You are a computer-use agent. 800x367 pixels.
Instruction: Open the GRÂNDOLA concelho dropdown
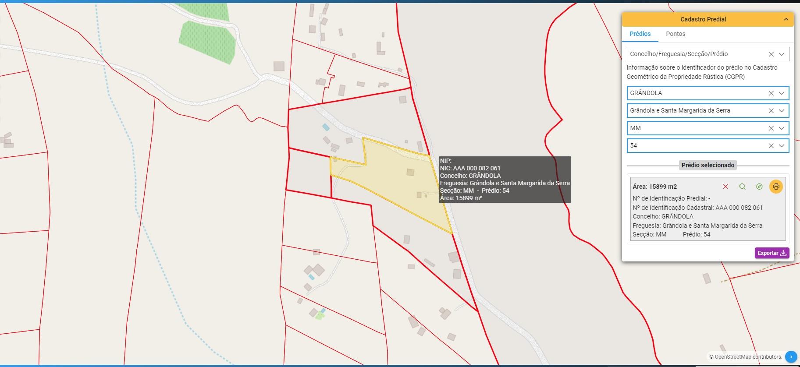click(782, 93)
